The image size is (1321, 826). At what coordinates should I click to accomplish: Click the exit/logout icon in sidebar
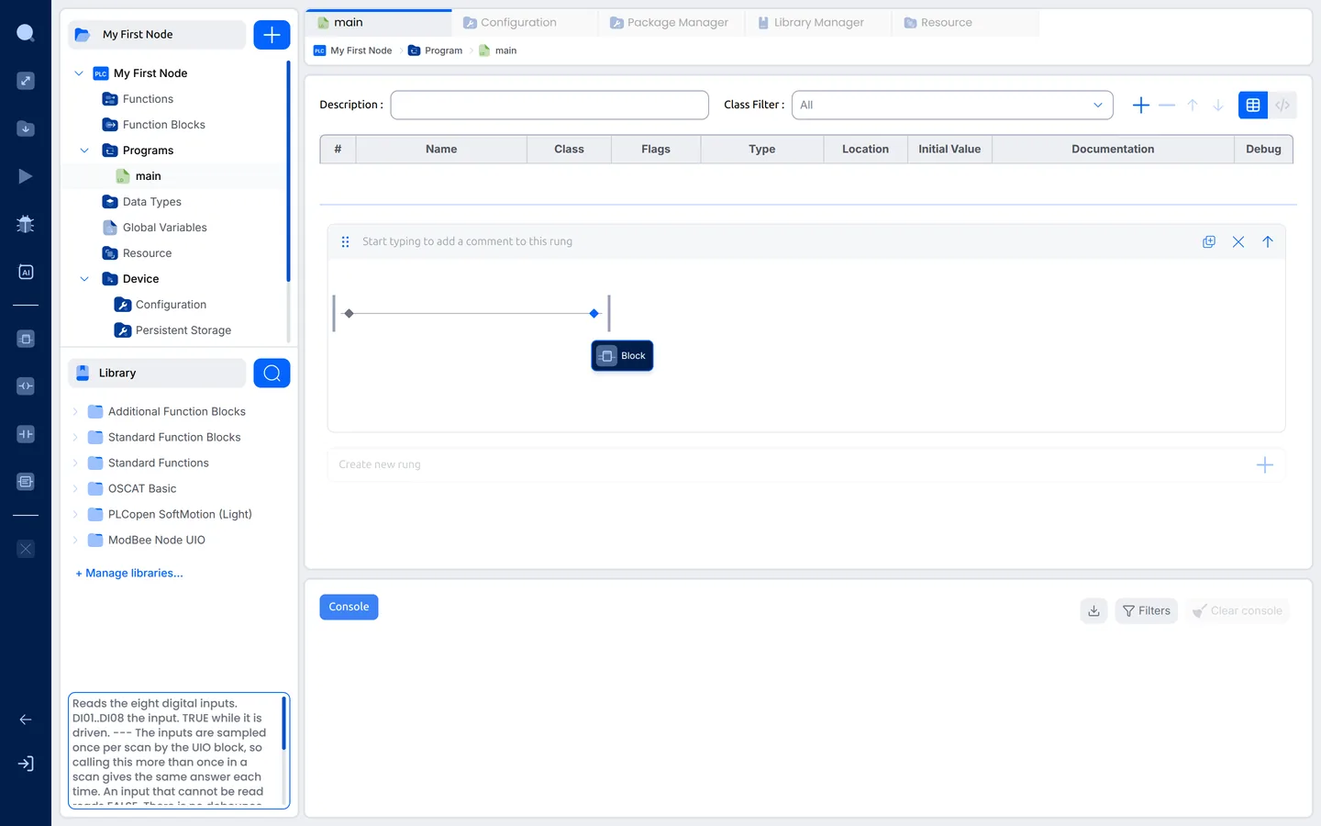[26, 764]
